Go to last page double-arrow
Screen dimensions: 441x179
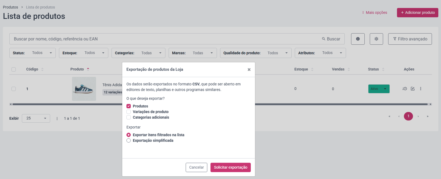pyautogui.click(x=428, y=116)
